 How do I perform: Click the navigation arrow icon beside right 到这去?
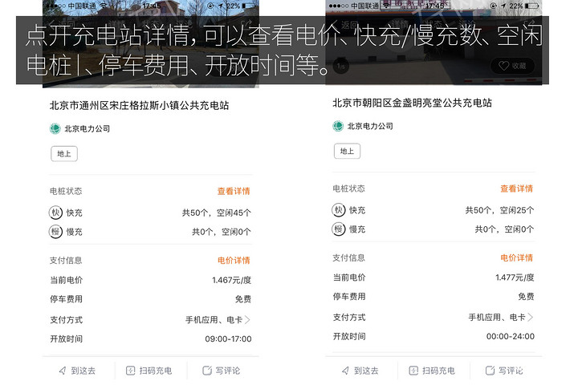346,371
